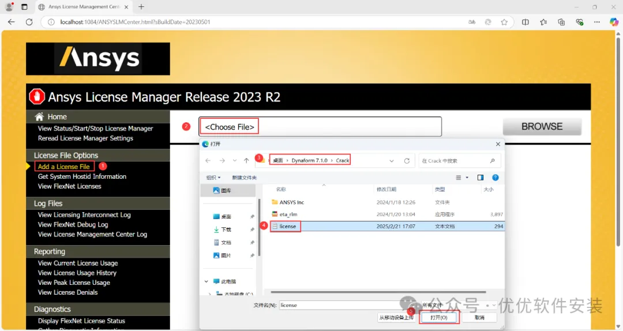The image size is (623, 331).
Task: Collapse the 此电脑 tree node
Action: (x=206, y=281)
